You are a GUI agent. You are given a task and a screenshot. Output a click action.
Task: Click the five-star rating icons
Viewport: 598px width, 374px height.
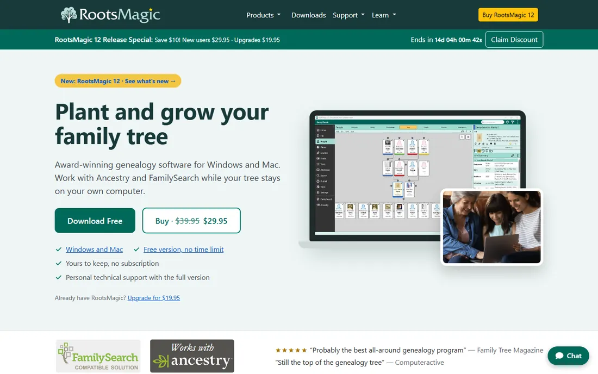tap(291, 350)
